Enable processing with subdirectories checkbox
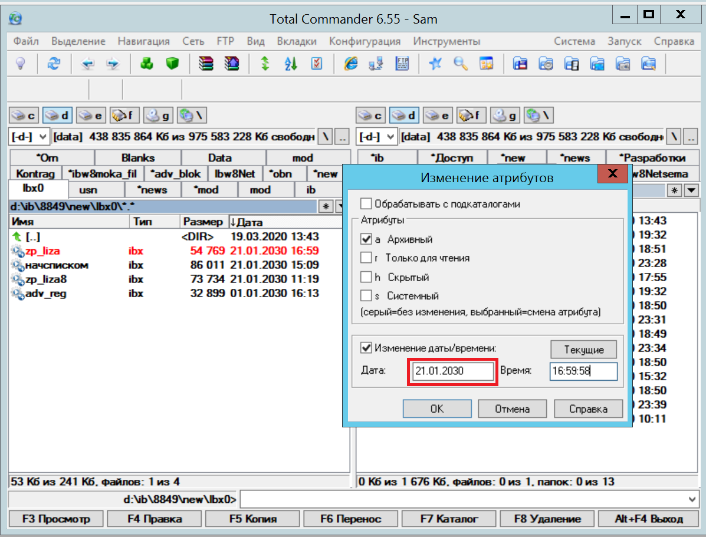The height and width of the screenshot is (537, 706). click(366, 204)
